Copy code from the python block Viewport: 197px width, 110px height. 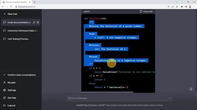tap(146, 12)
